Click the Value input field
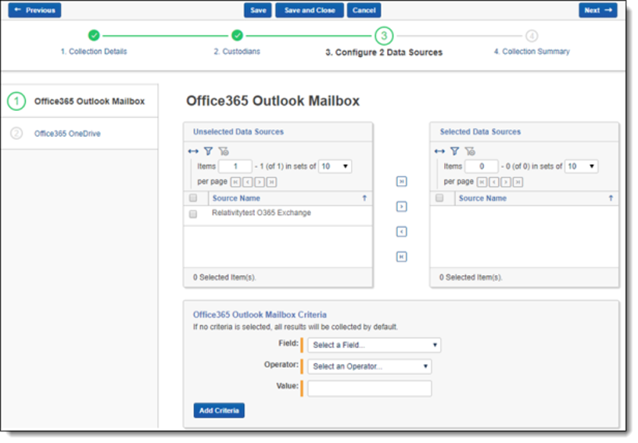Image resolution: width=638 pixels, height=443 pixels. [x=370, y=388]
